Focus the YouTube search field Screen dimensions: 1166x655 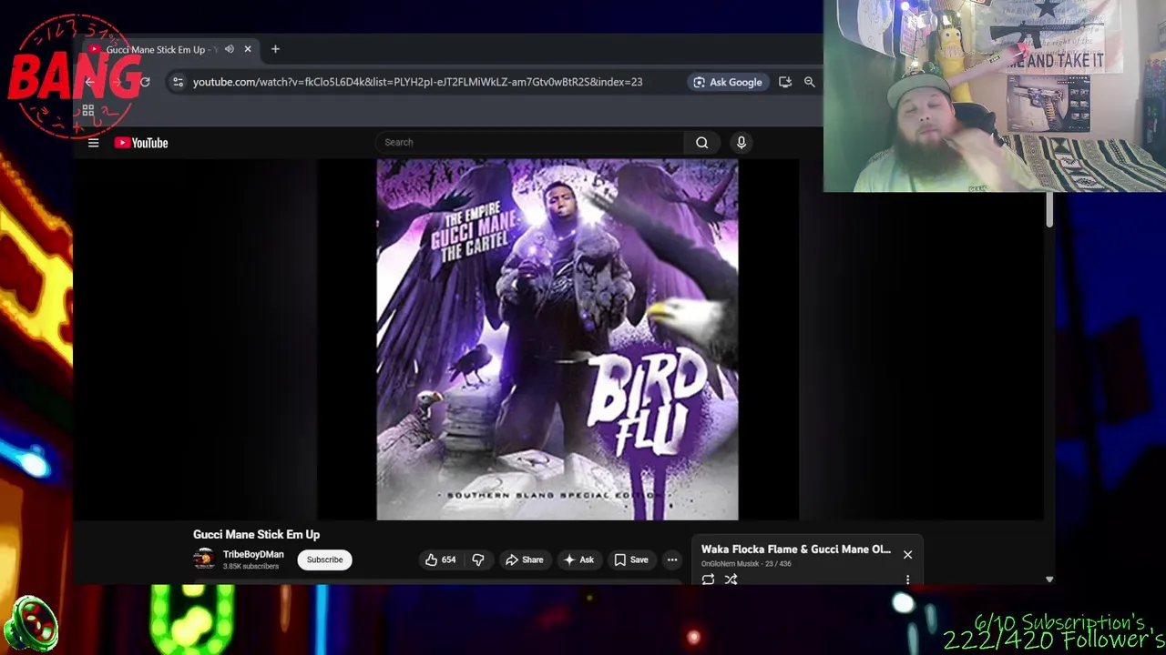529,142
